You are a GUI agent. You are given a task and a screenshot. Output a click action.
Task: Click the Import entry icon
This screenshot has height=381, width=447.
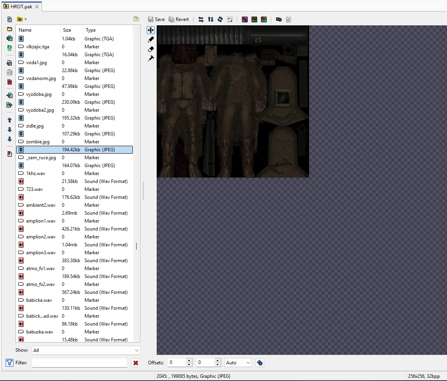click(10, 95)
